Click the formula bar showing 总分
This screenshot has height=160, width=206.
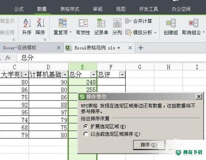coord(111,58)
